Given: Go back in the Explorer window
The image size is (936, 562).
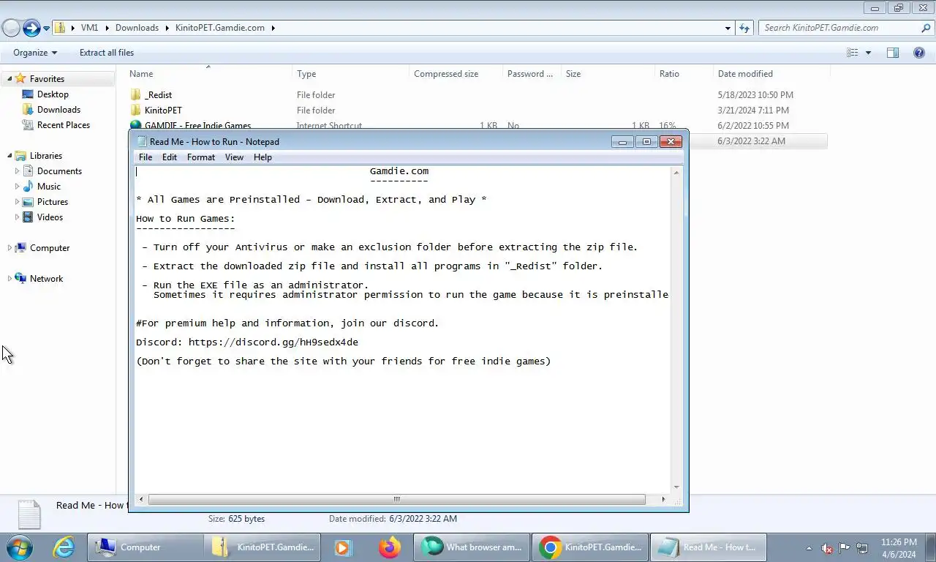Looking at the screenshot, I should click(11, 29).
